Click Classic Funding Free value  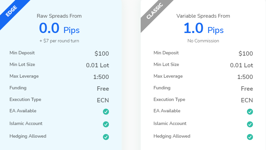tap(247, 89)
